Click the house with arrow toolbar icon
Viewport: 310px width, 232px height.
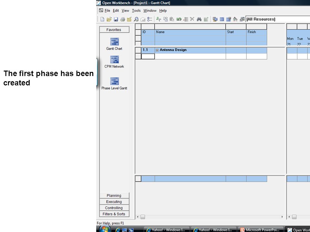[235, 19]
